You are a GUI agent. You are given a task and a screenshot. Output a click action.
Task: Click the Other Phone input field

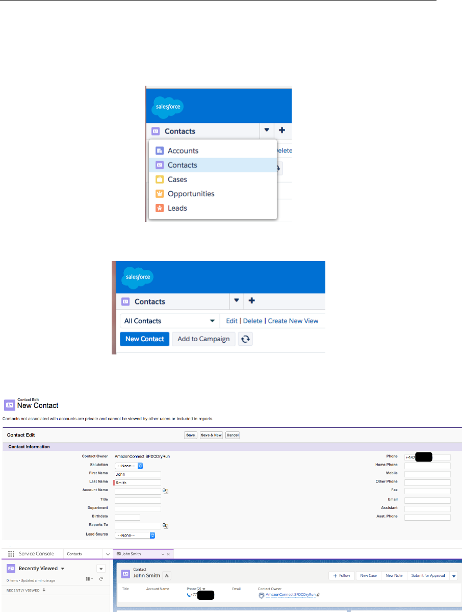427,482
